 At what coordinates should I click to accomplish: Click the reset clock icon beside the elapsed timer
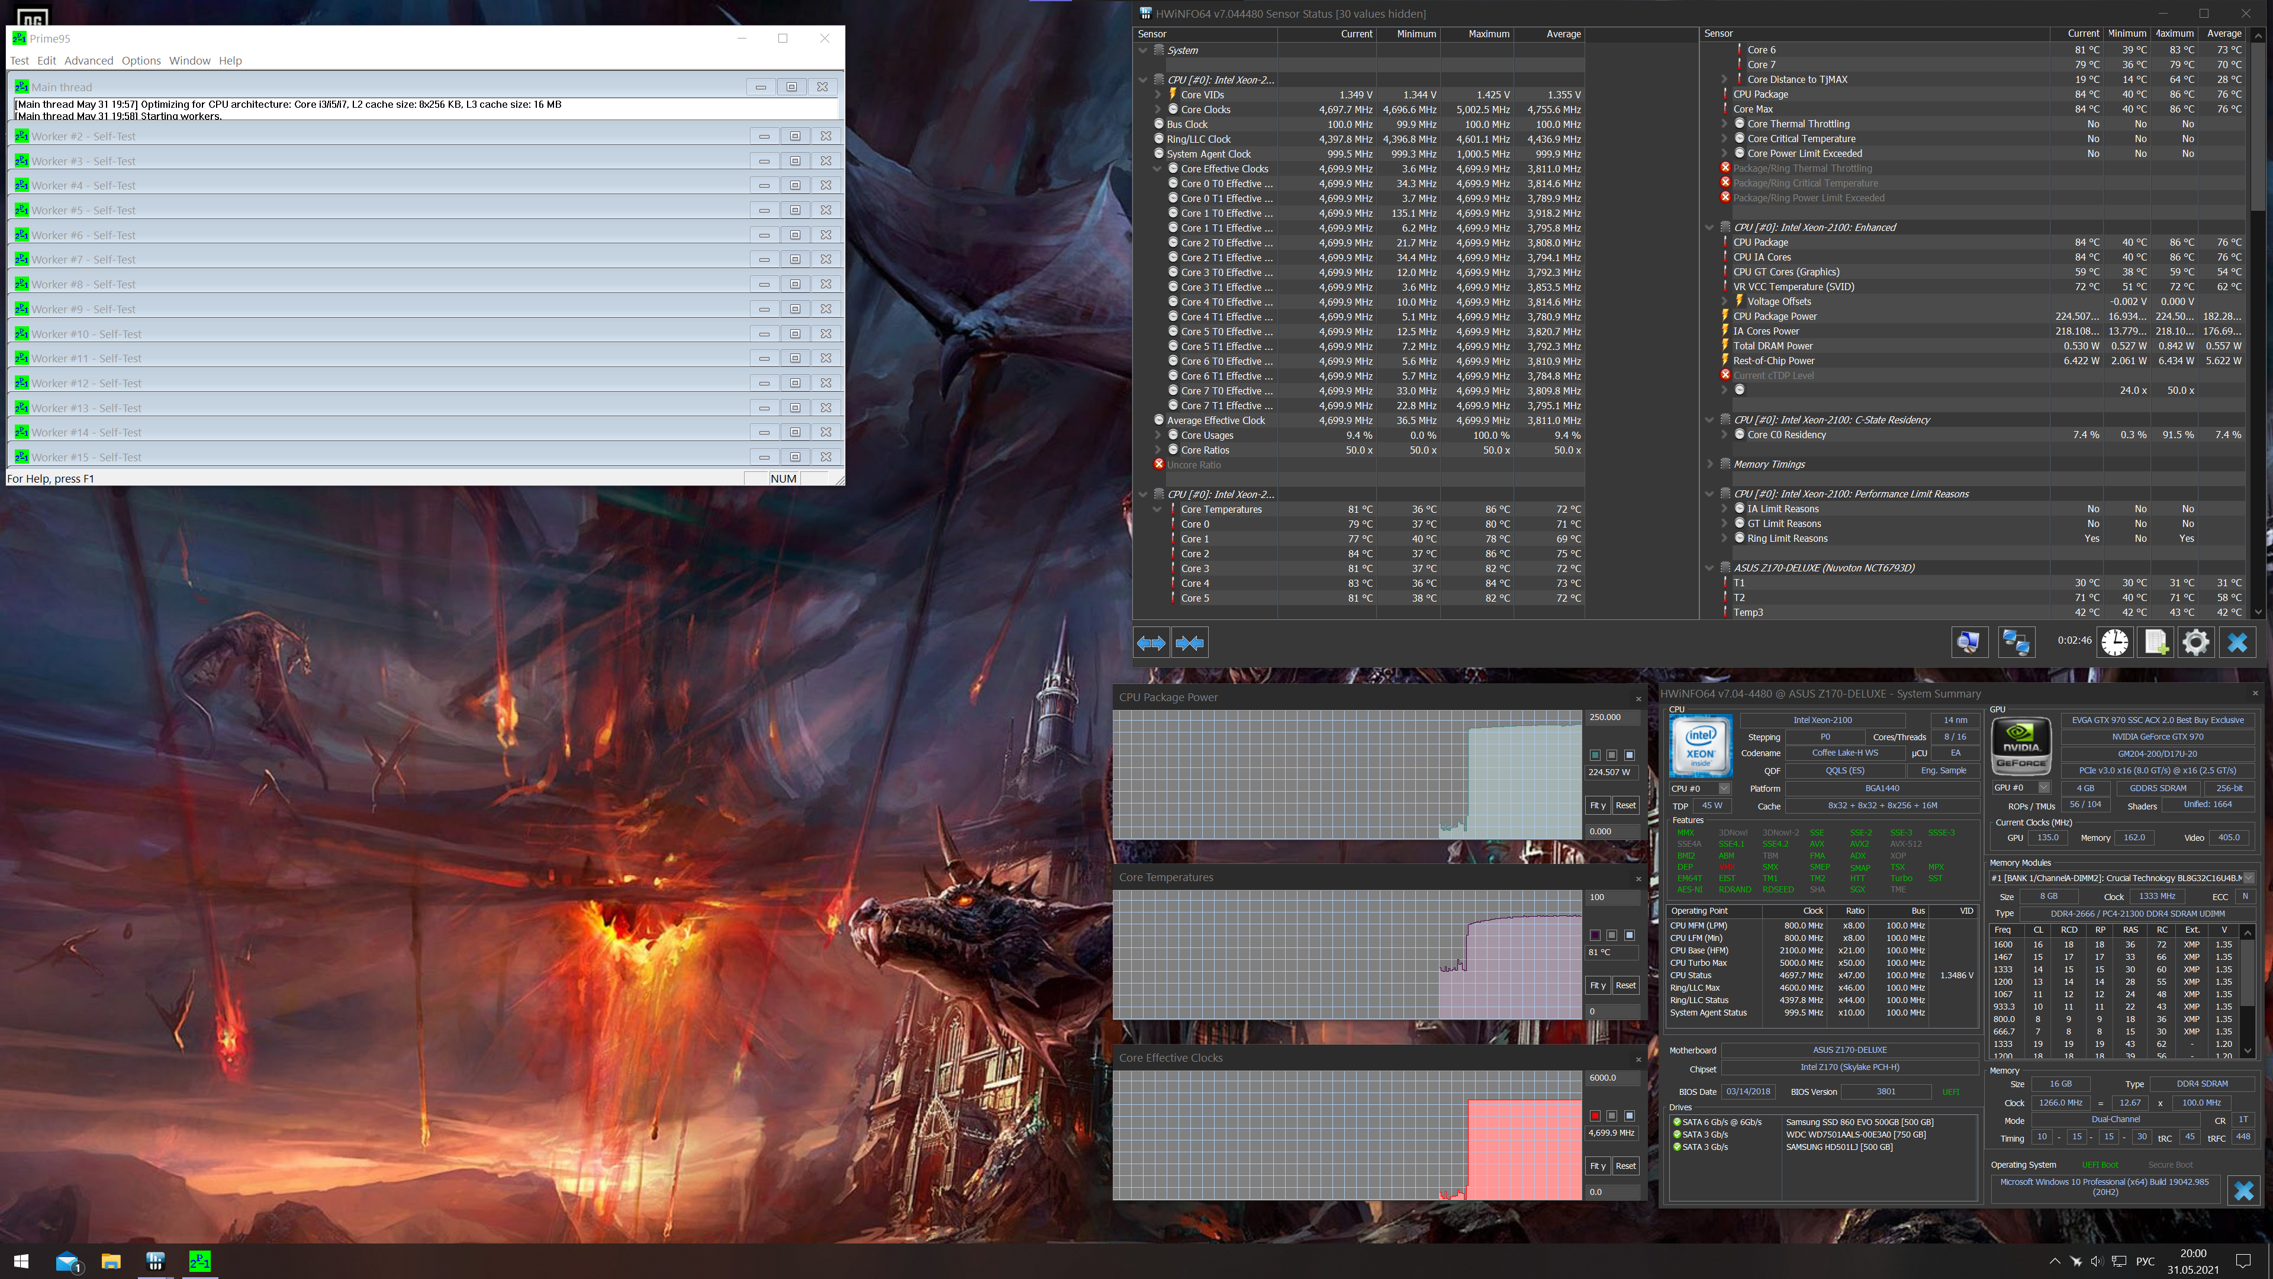pos(2114,642)
